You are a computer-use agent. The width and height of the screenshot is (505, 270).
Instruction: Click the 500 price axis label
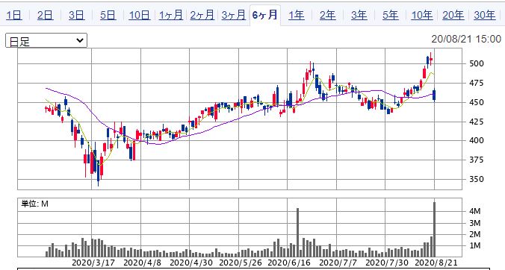(477, 63)
